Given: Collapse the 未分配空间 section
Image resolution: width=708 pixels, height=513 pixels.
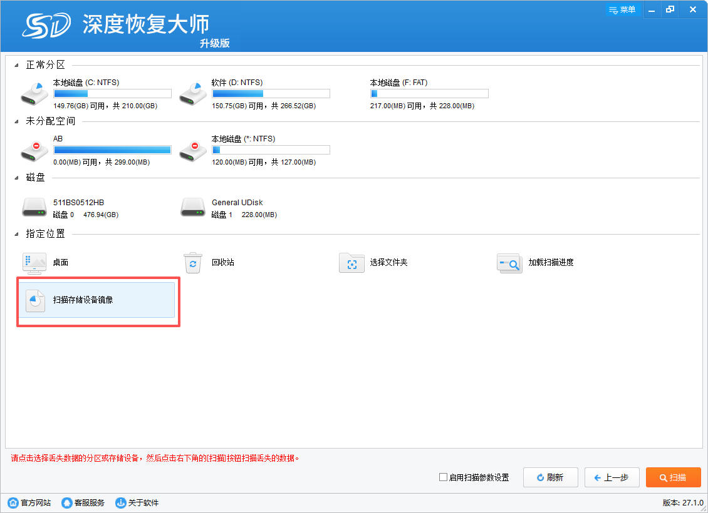Looking at the screenshot, I should (16, 122).
